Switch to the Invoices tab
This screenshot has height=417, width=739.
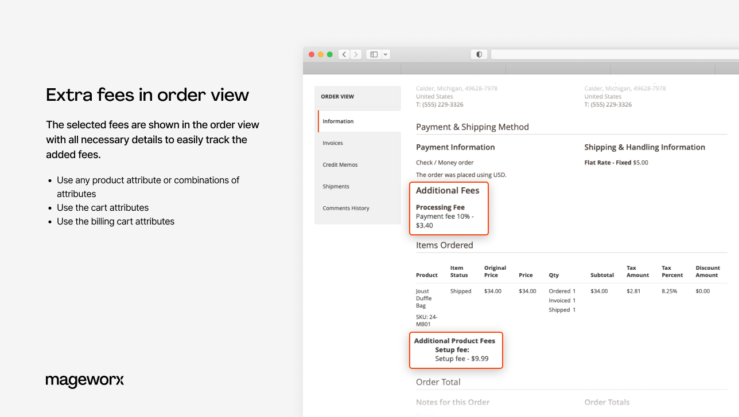click(x=333, y=143)
